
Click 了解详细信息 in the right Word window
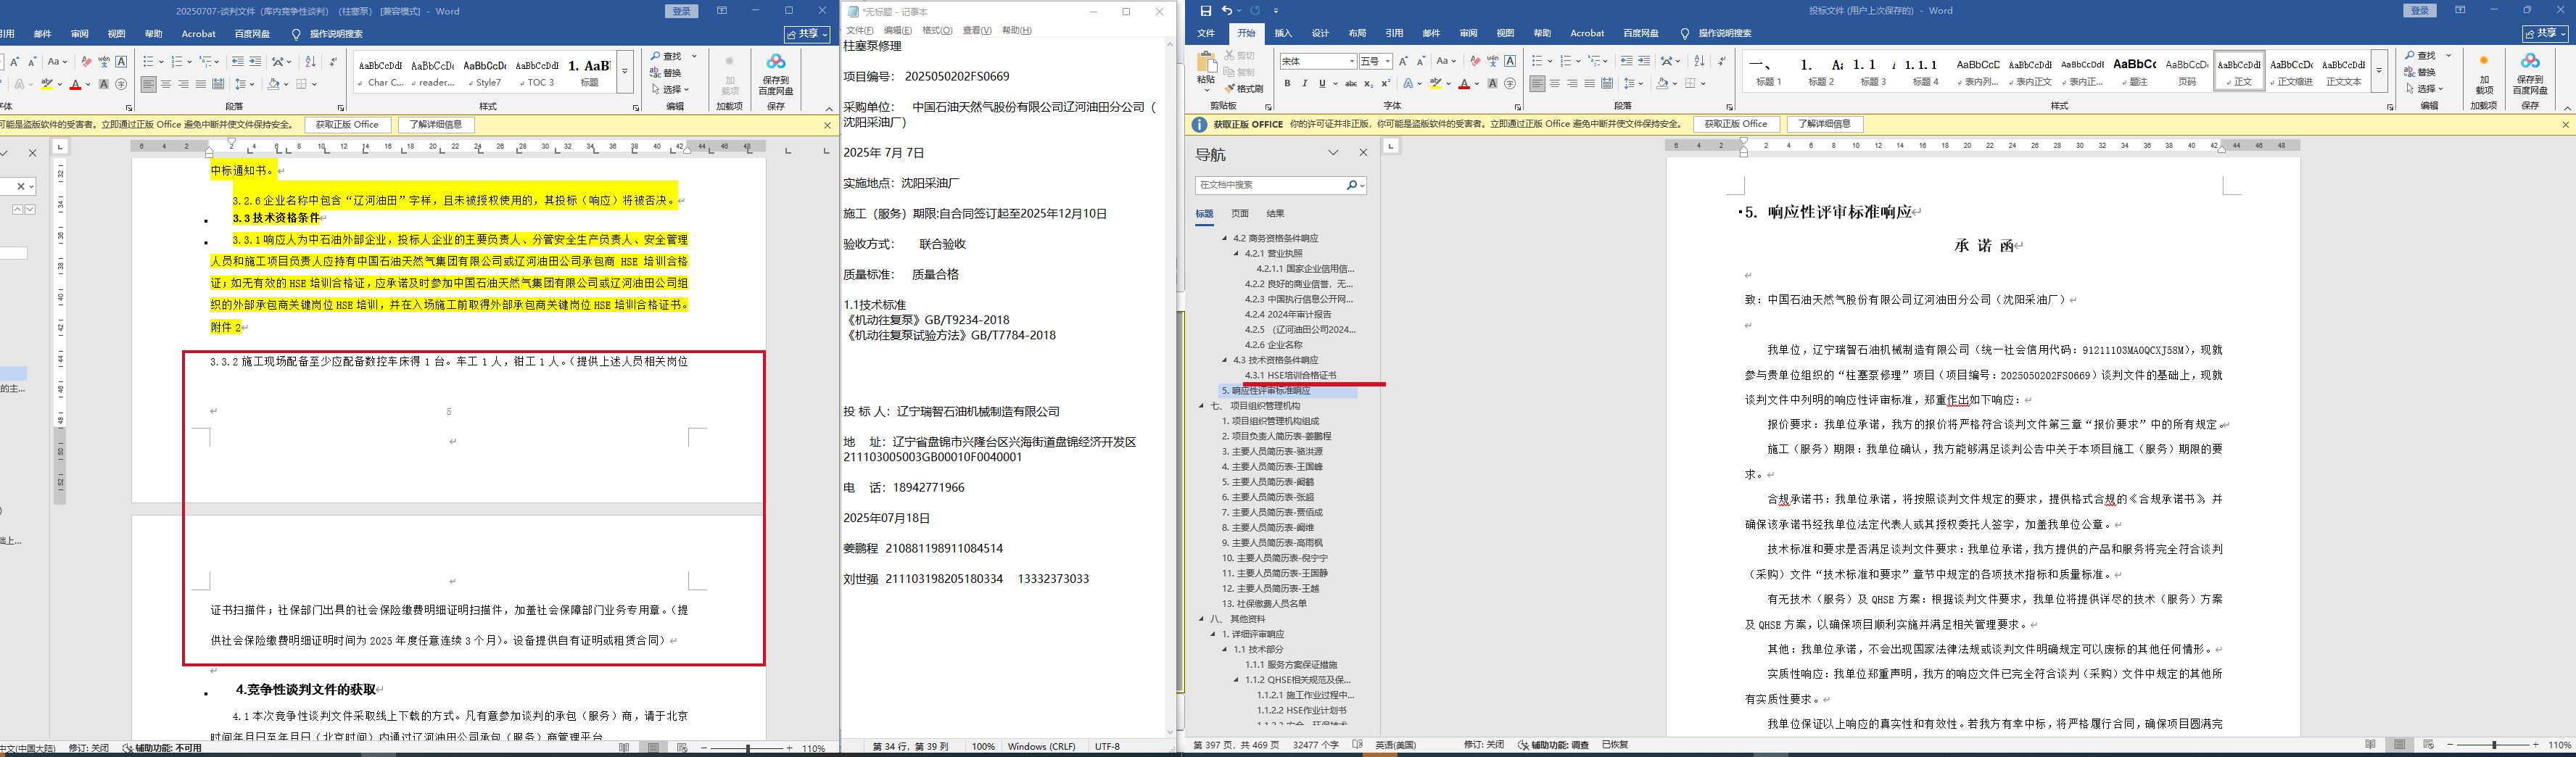[1824, 124]
